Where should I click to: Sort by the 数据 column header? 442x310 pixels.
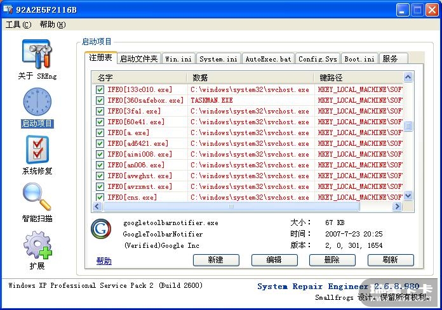click(250, 77)
